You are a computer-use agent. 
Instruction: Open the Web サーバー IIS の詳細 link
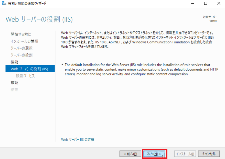click(x=78, y=140)
